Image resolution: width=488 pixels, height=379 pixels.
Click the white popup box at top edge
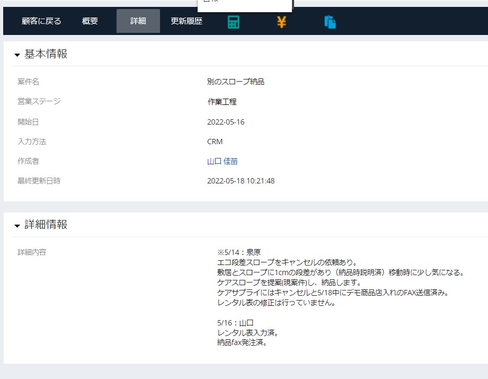245,5
